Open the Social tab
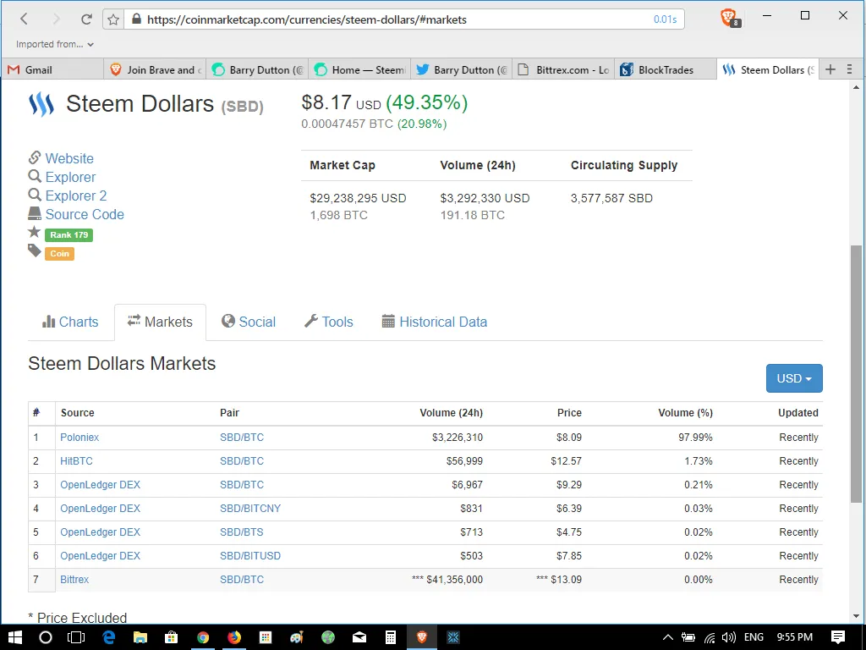Screen dimensions: 866x650 (x=249, y=322)
